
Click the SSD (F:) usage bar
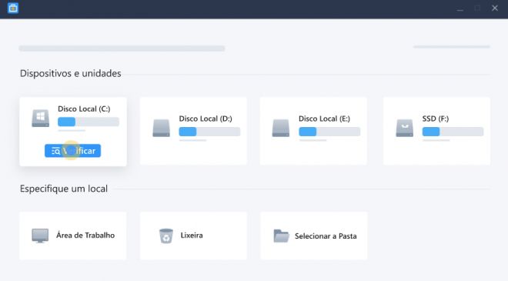coord(453,132)
